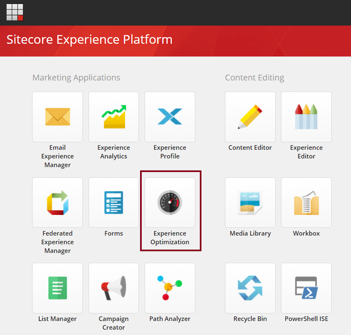Image resolution: width=351 pixels, height=335 pixels.
Task: Click the Media Library text label
Action: (x=250, y=234)
